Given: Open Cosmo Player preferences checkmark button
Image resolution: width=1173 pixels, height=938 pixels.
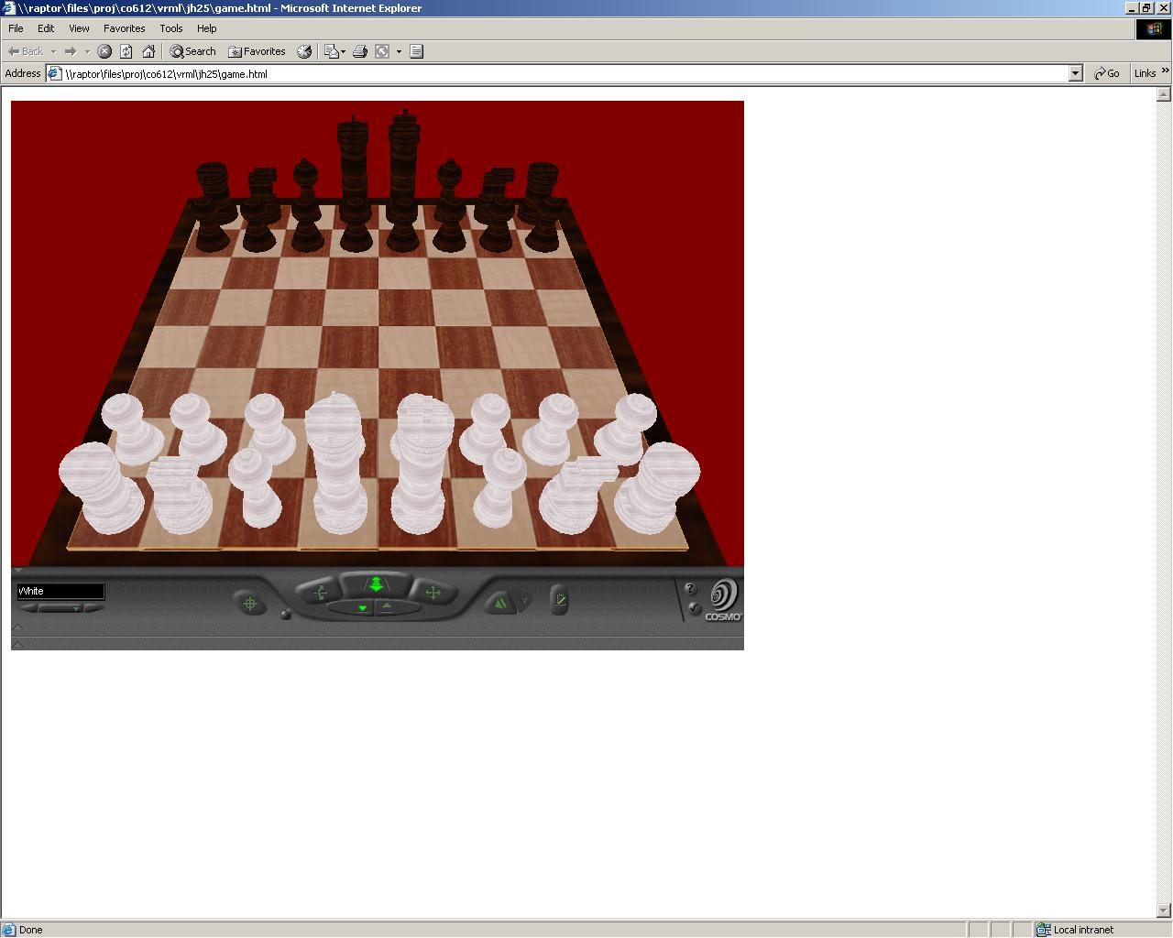Looking at the screenshot, I should click(x=693, y=608).
